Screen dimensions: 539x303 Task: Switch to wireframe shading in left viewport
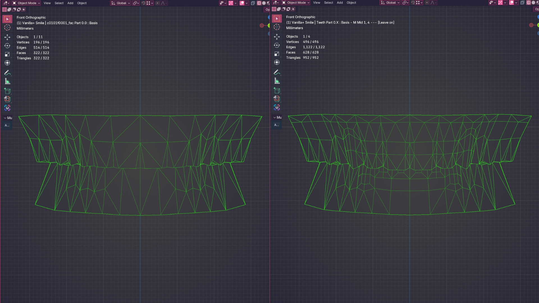[259, 3]
